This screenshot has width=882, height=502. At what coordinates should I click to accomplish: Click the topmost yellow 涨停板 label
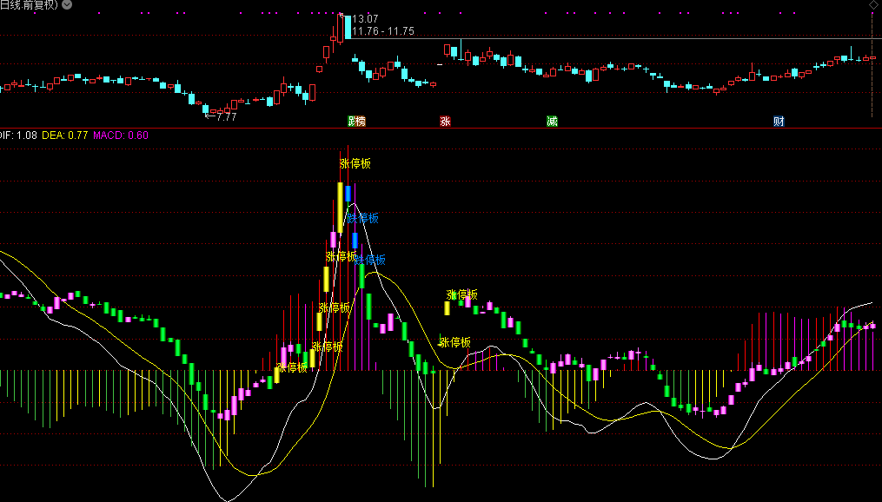(355, 162)
